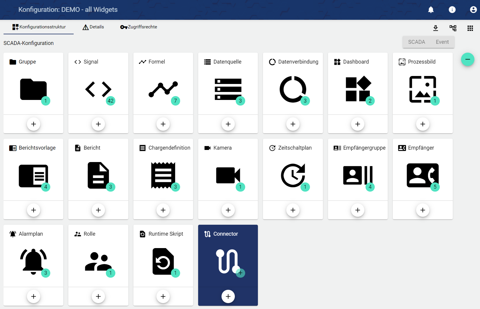
Task: Open the notifications bell icon
Action: click(x=431, y=10)
